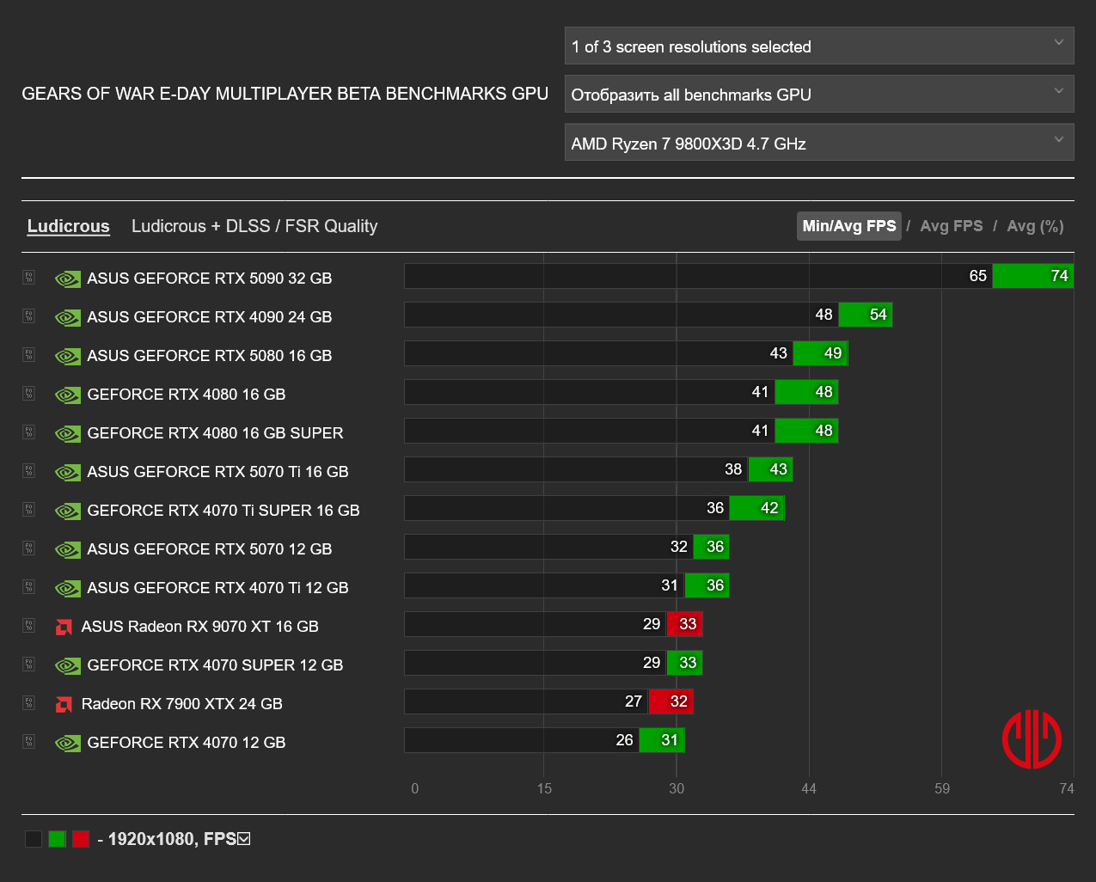
Task: Open the AMD Ryzen 7 9800X3D CPU dropdown
Action: 819,143
